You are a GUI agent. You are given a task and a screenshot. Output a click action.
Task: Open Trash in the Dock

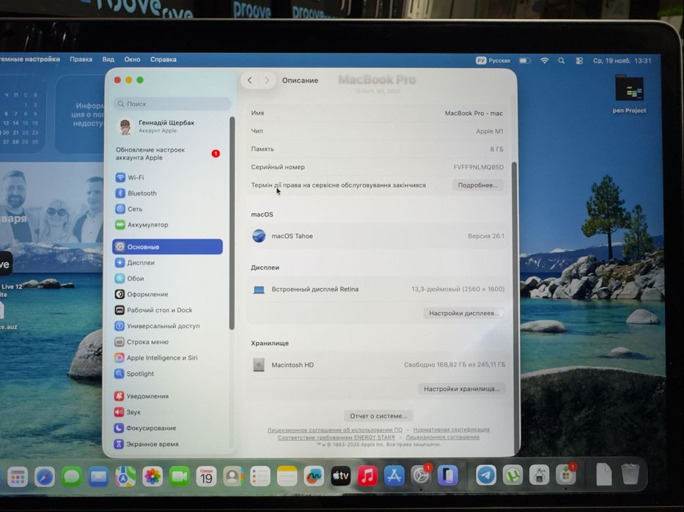coord(630,474)
